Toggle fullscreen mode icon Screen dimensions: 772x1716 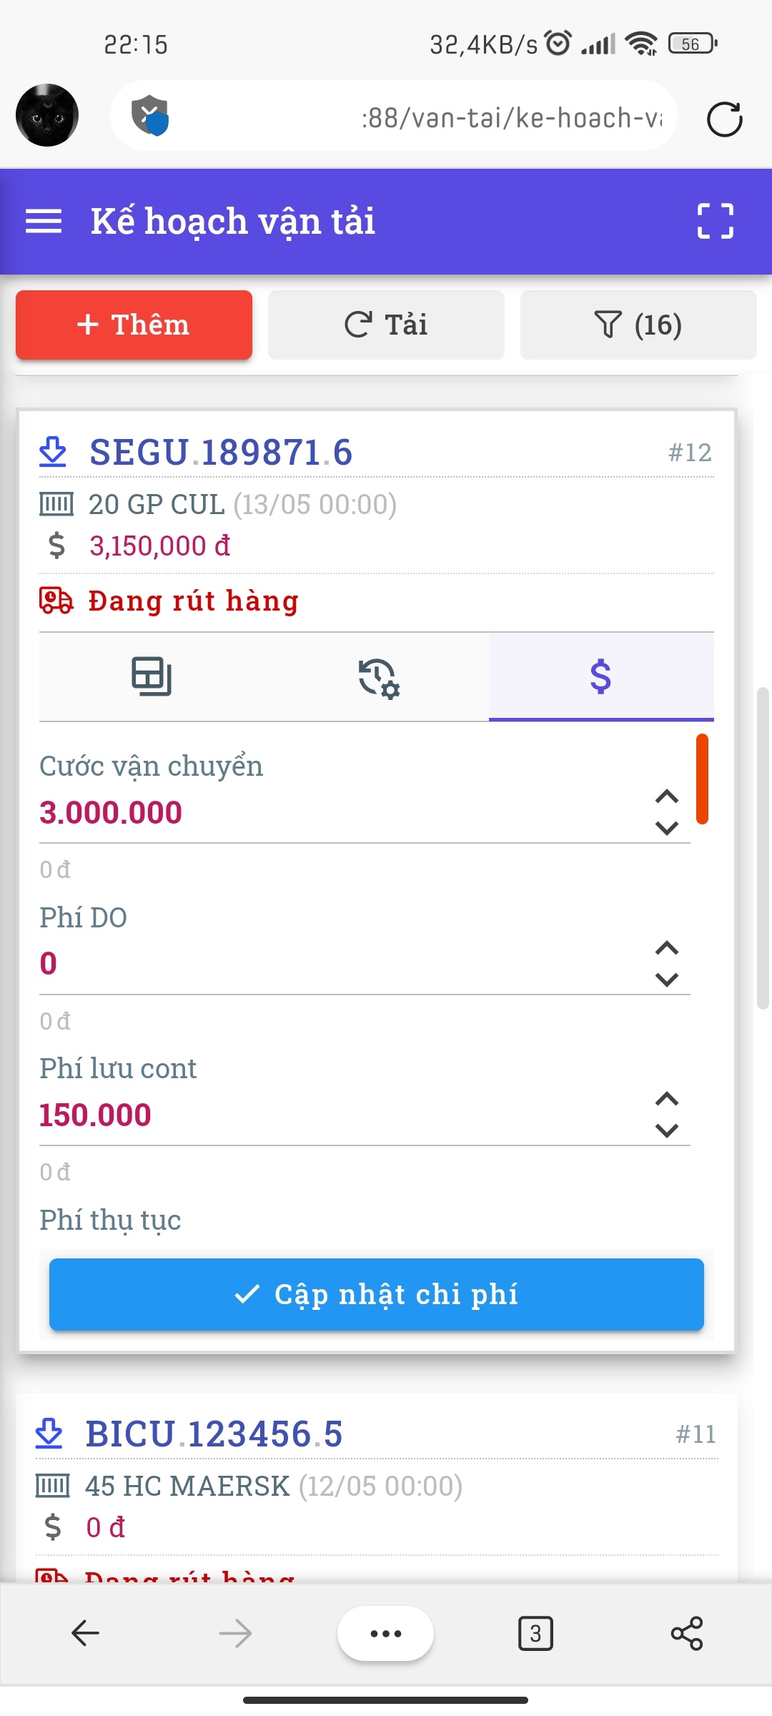coord(715,221)
